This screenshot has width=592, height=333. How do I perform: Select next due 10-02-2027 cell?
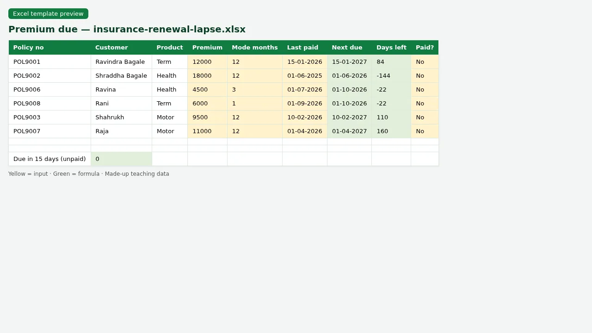[349, 117]
